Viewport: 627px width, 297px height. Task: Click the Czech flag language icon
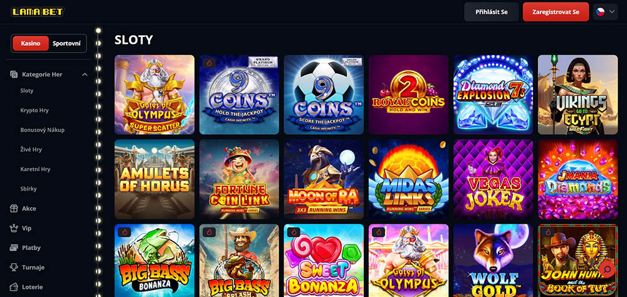(x=600, y=12)
